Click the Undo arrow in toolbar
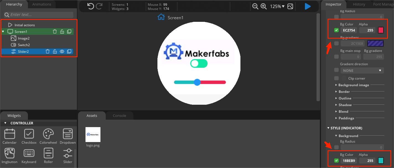Image resolution: width=394 pixels, height=168 pixels. click(x=90, y=6)
